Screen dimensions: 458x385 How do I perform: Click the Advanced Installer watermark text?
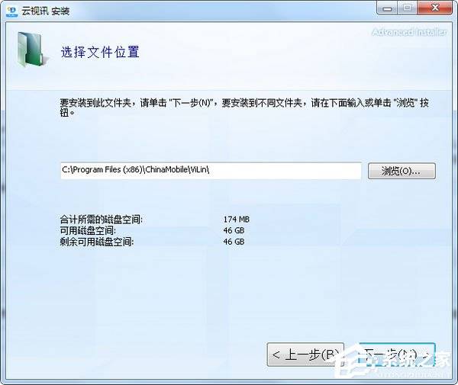tap(412, 33)
